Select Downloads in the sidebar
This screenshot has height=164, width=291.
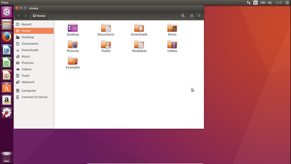click(34, 50)
